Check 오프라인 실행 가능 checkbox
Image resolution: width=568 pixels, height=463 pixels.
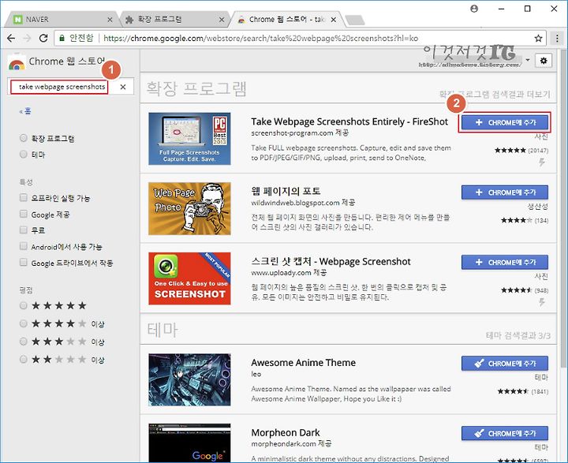point(24,197)
